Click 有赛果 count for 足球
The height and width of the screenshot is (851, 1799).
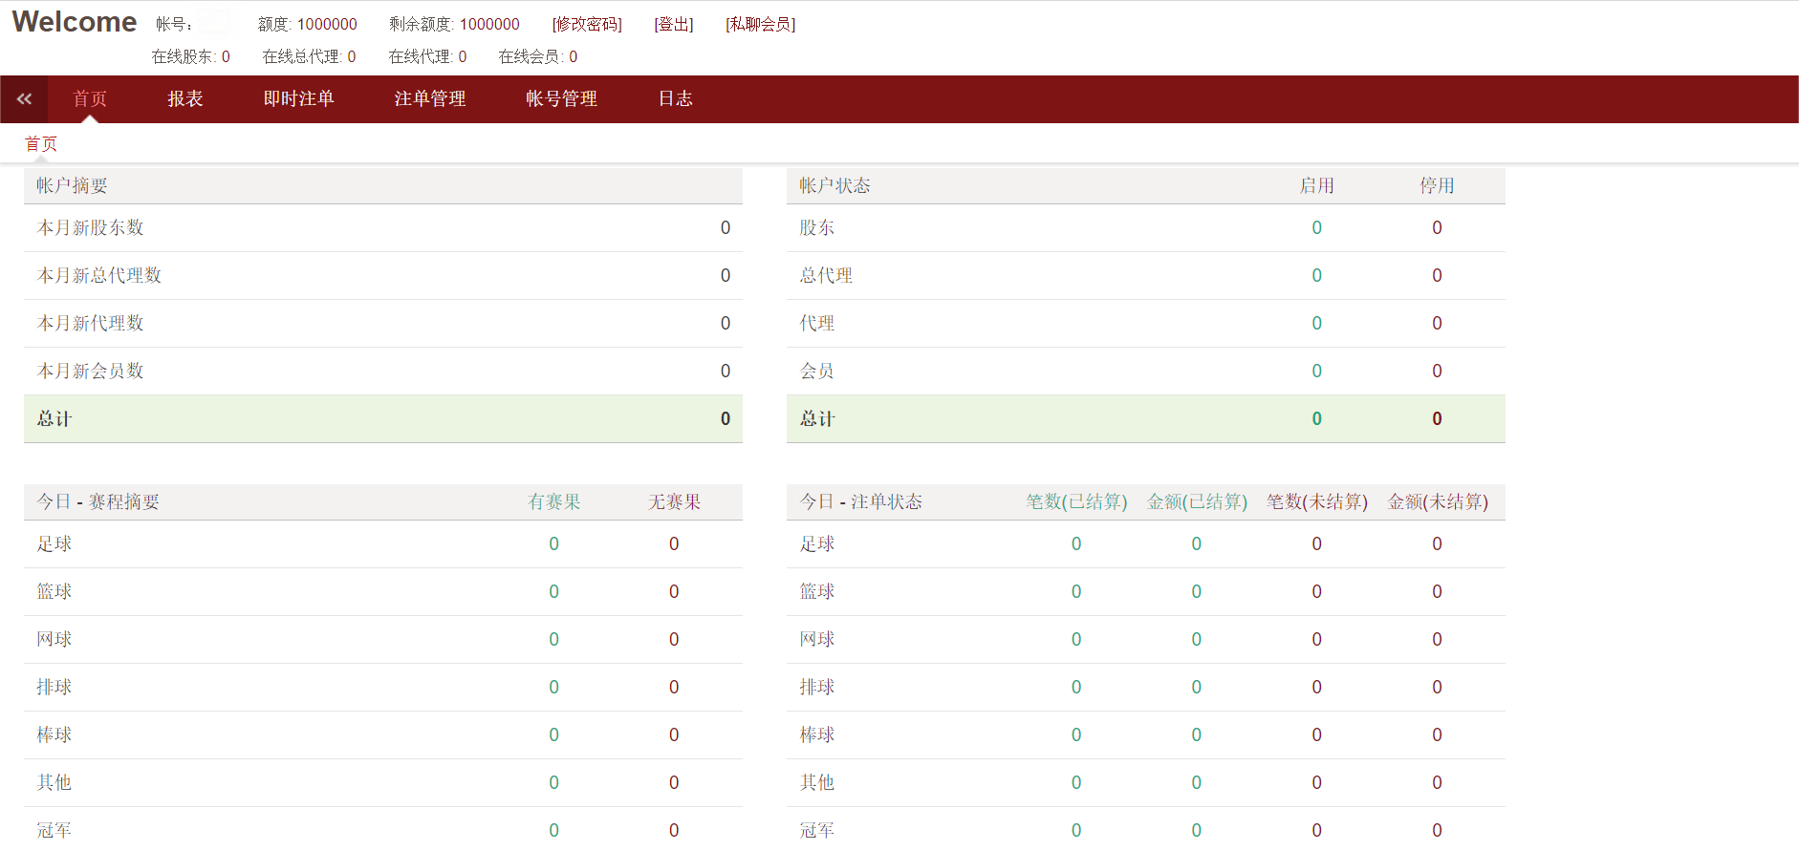pos(553,544)
